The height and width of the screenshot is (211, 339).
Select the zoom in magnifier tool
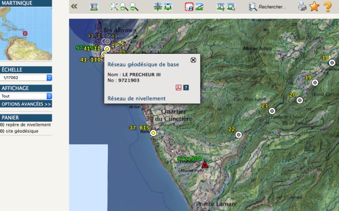[124, 7]
